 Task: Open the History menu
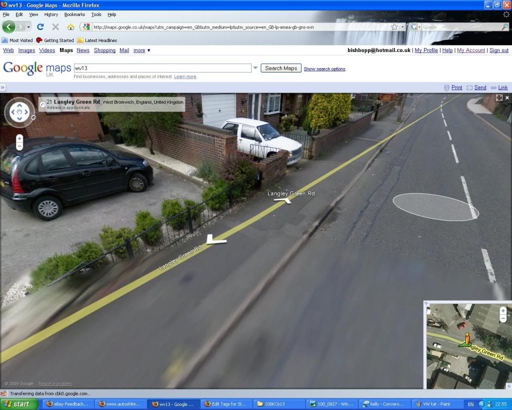pyautogui.click(x=51, y=15)
